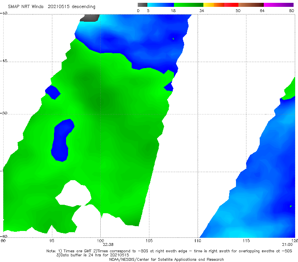Click the brown 50–64 segment of the color bar
Image resolution: width=298 pixels, height=262 pixels.
pyautogui.click(x=251, y=5)
